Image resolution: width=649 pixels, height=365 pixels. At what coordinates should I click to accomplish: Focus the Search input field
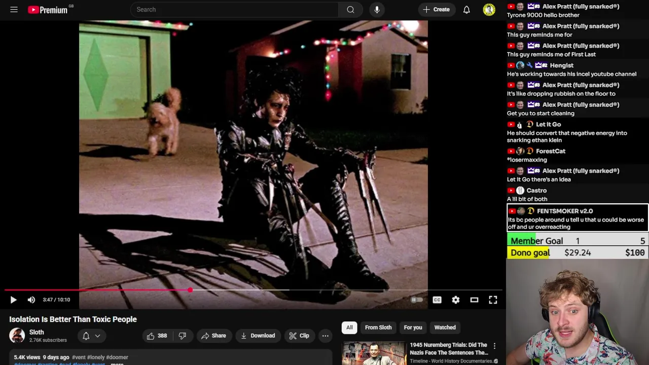tap(234, 10)
